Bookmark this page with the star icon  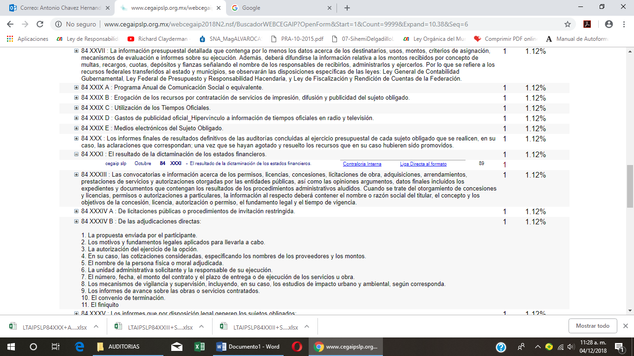click(567, 24)
